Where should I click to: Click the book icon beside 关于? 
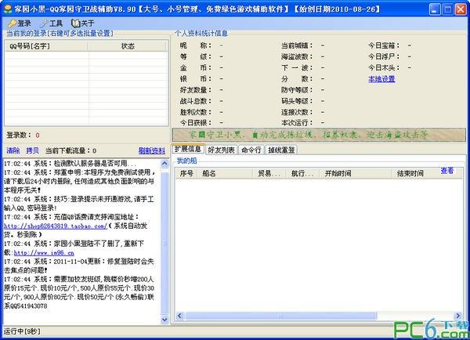tap(75, 23)
